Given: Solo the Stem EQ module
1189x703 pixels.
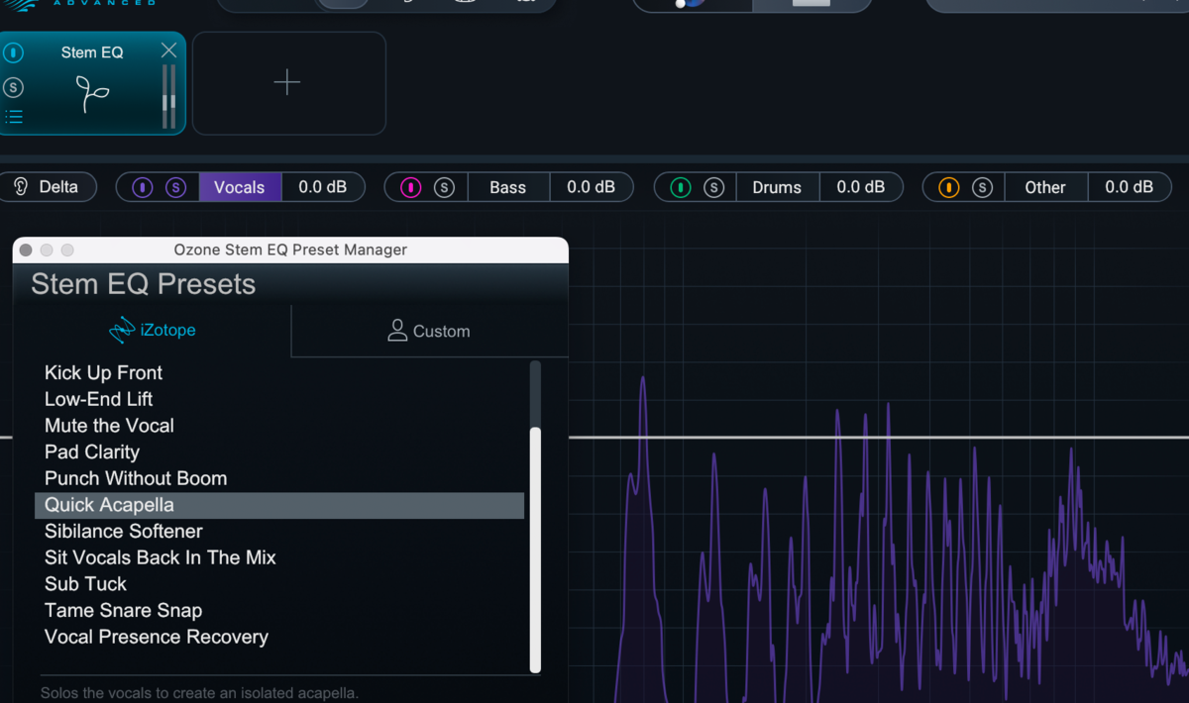Looking at the screenshot, I should (x=14, y=87).
